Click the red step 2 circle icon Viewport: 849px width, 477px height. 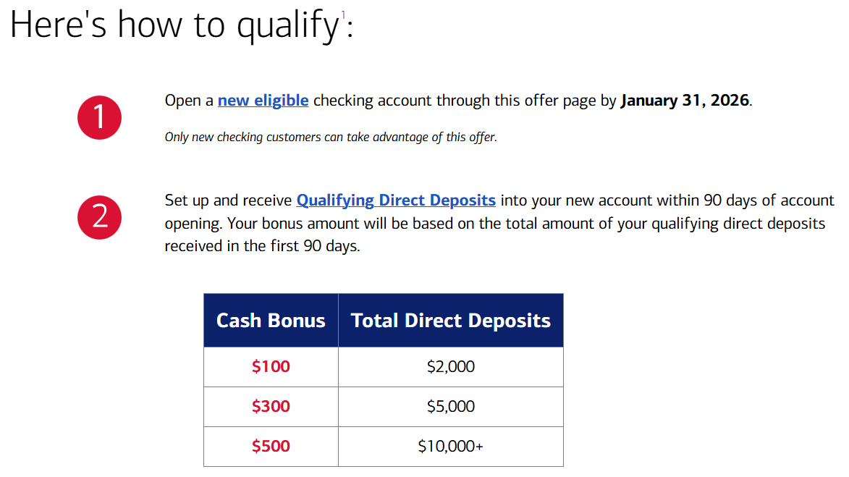click(x=99, y=217)
